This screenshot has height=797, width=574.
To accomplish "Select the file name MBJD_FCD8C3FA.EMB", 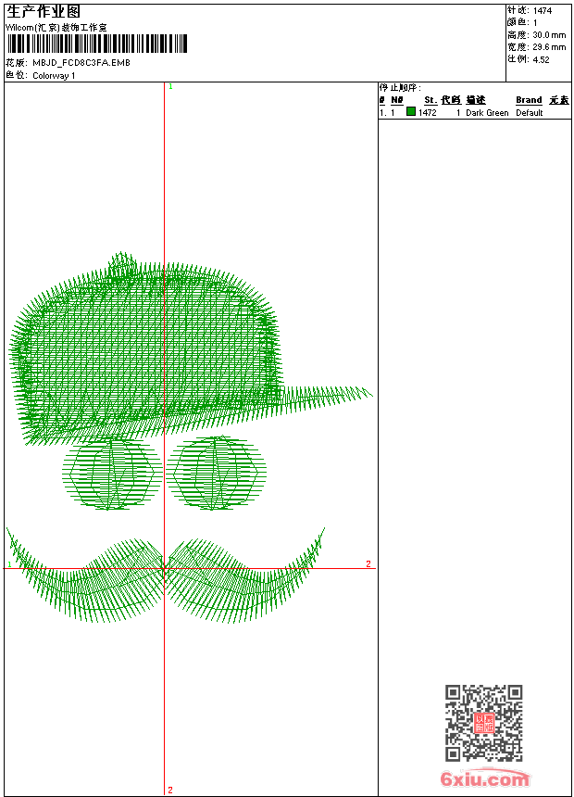I will (81, 62).
